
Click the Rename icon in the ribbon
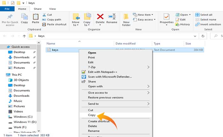tap(112, 18)
